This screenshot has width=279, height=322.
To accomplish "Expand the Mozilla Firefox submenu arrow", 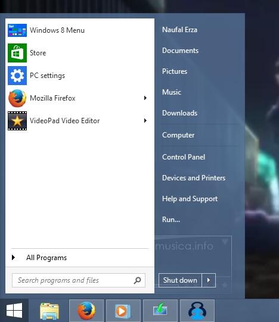I will [145, 98].
